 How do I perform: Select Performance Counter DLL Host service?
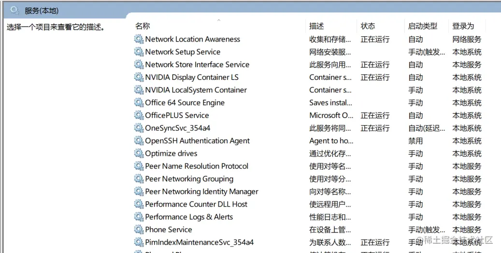point(196,204)
